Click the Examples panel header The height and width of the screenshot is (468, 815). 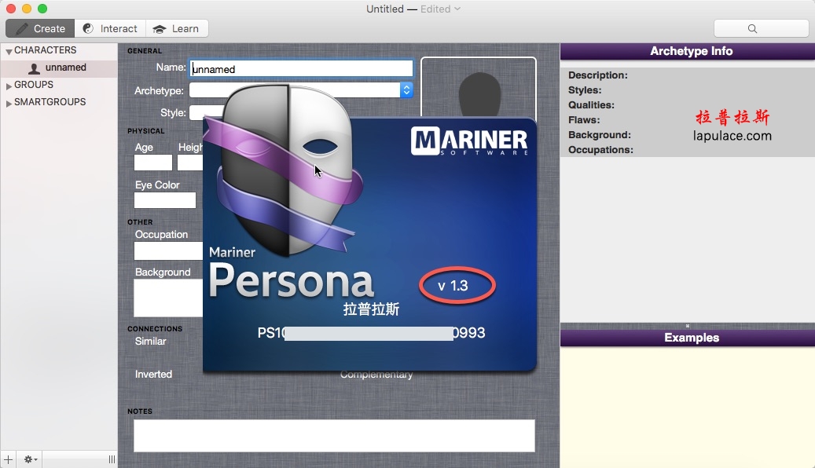687,338
